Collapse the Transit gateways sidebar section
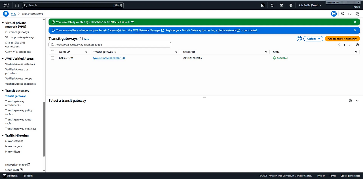 point(3,91)
